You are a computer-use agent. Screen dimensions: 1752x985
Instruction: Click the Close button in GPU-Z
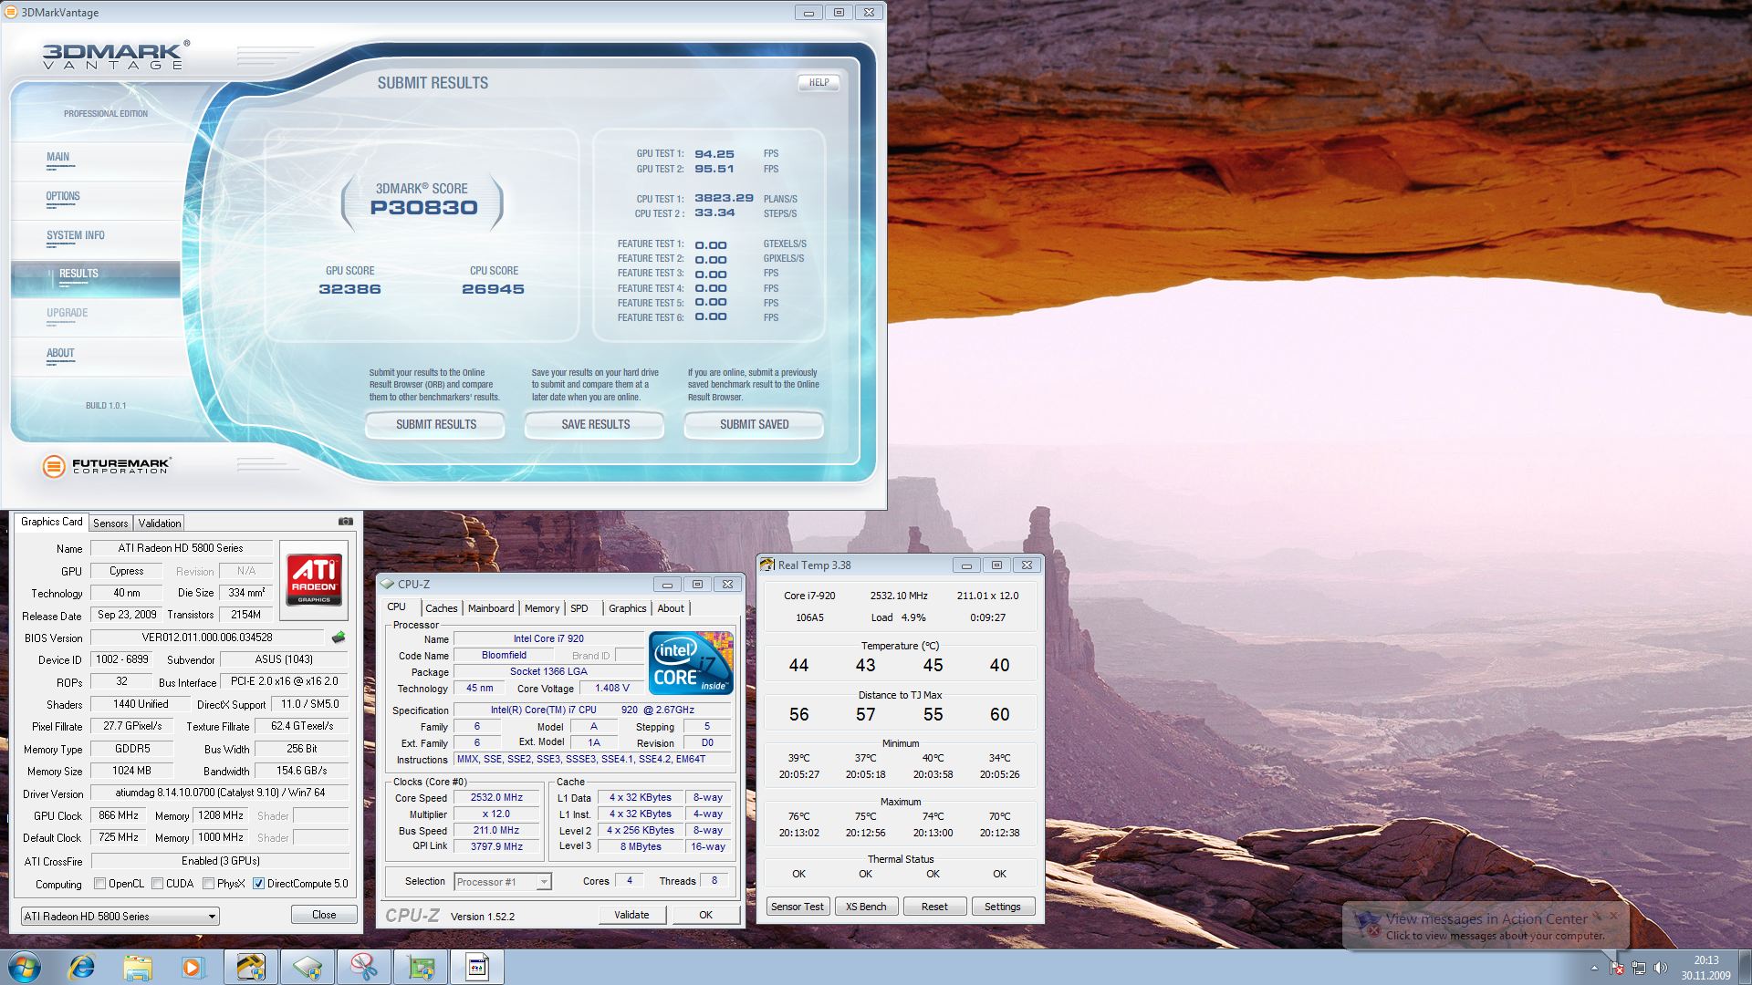tap(324, 915)
